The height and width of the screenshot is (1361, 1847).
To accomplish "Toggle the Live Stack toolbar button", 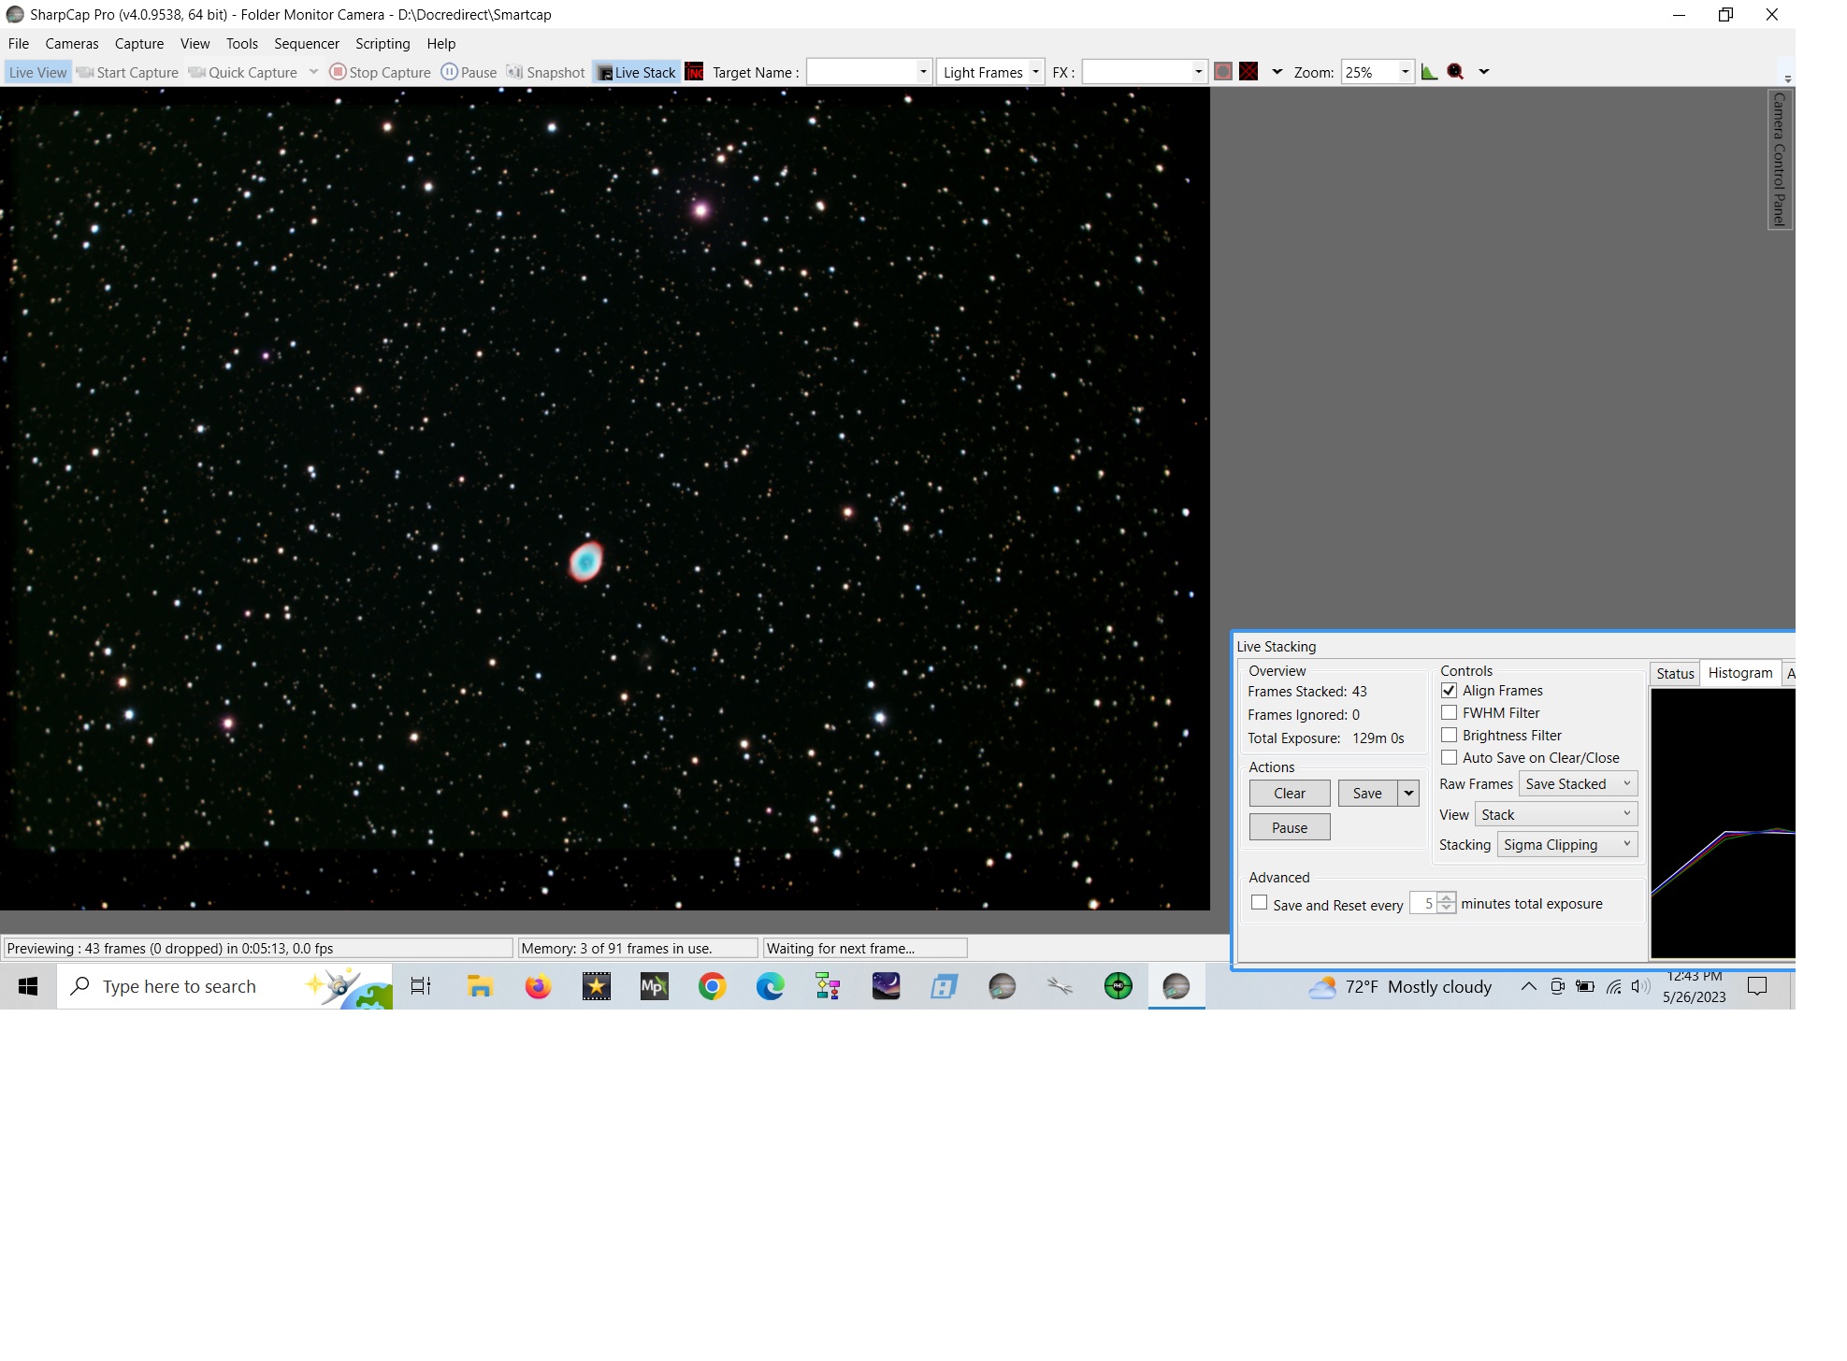I will pyautogui.click(x=636, y=72).
